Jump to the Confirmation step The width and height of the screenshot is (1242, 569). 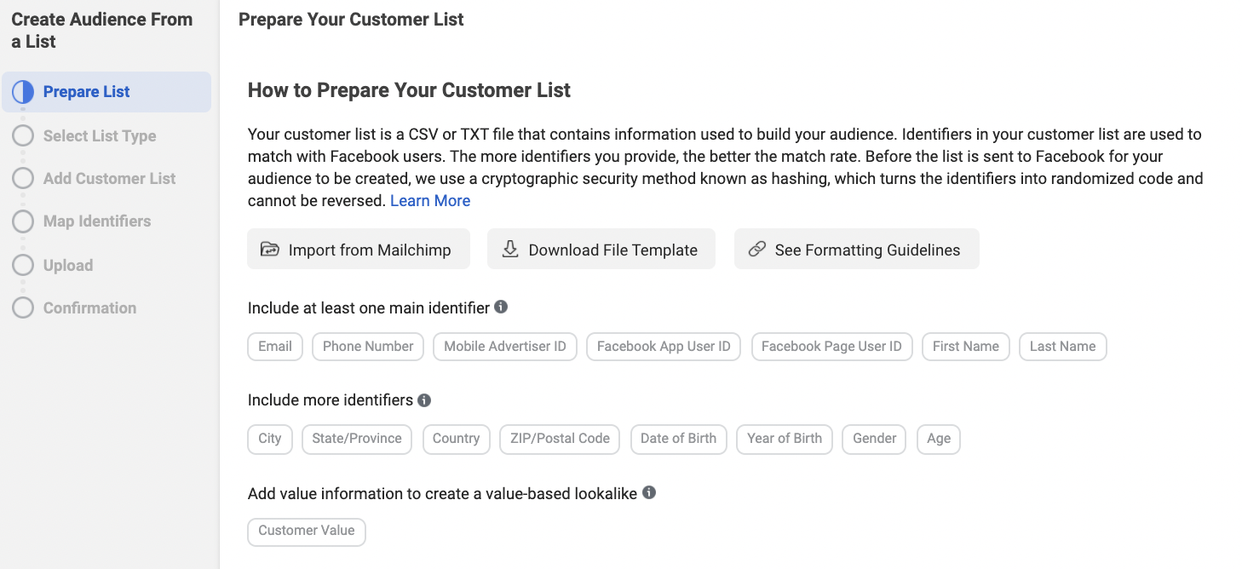point(89,308)
